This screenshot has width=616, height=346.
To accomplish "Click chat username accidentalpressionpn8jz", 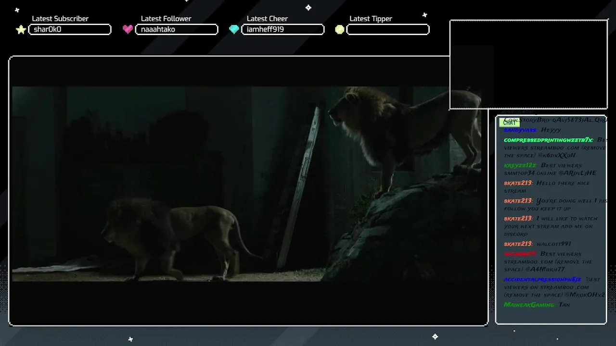I will coord(542,279).
